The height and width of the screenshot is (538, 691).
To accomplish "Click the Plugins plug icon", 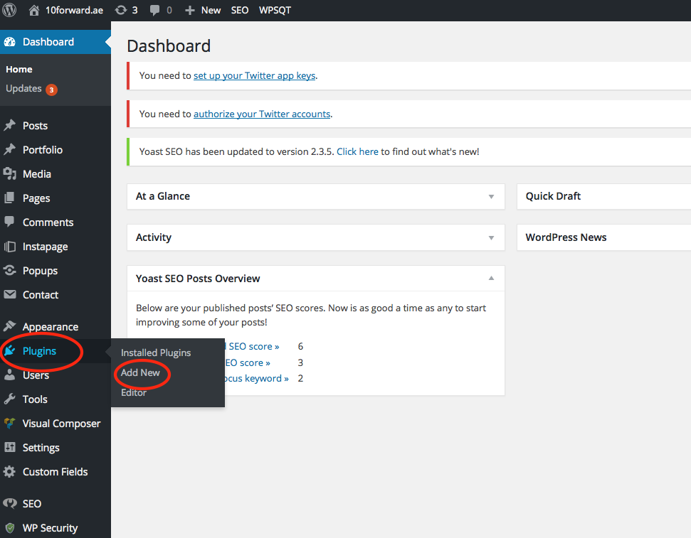I will (x=10, y=351).
